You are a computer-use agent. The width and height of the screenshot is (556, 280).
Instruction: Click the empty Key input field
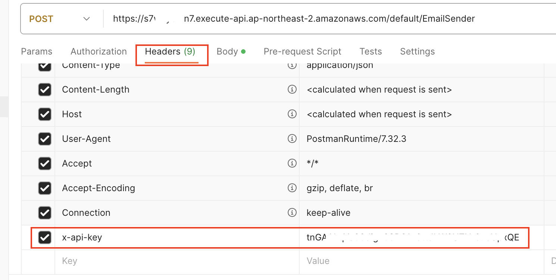[177, 261]
